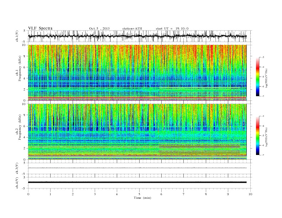Select the "ch.1 Frequency (kHz)" axis label
The height and width of the screenshot is (218, 282).
pos(19,73)
